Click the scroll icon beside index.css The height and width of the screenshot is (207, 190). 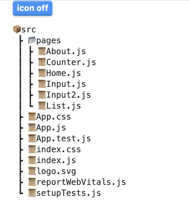pos(32,149)
